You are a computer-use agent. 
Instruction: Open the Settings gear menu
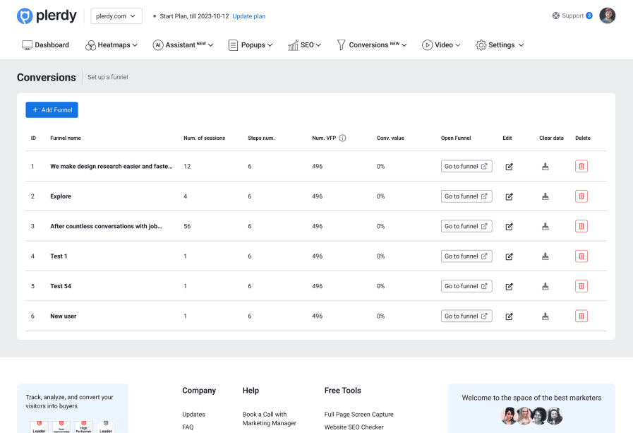[500, 45]
